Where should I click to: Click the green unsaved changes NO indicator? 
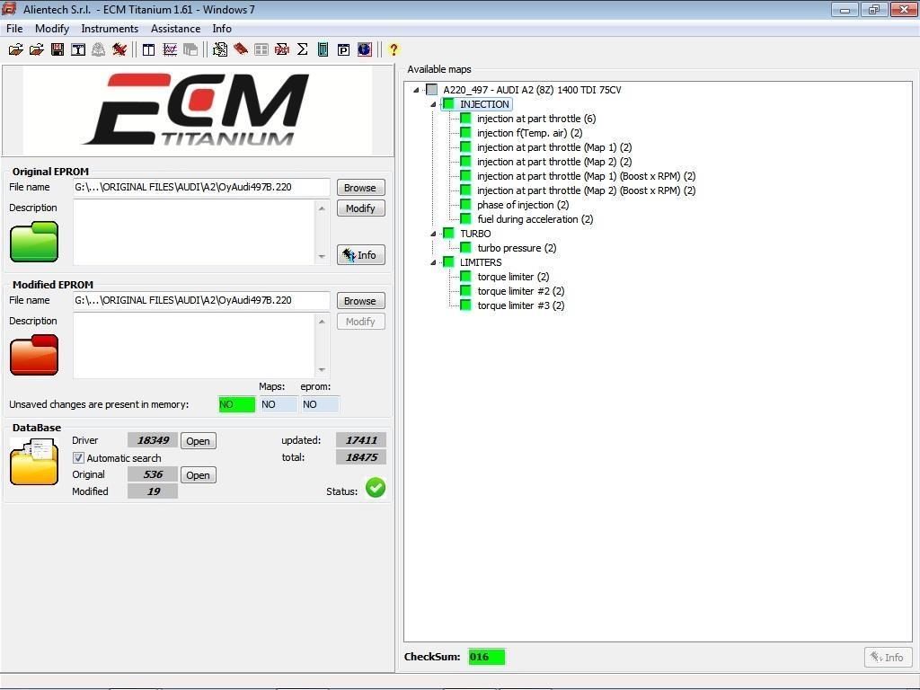coord(237,404)
